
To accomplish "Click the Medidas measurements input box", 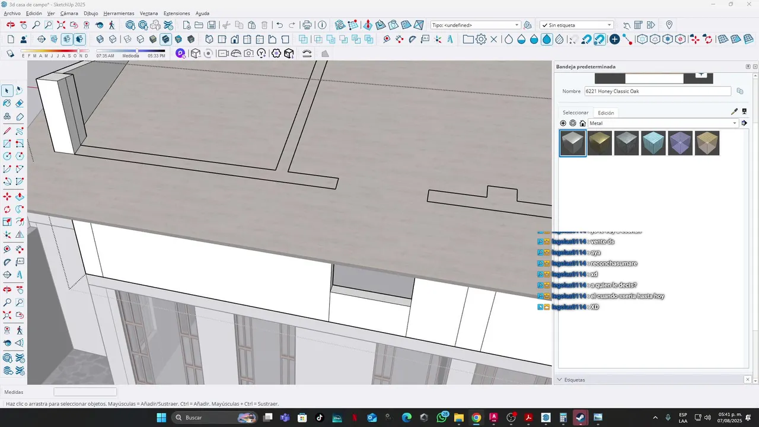I will pyautogui.click(x=85, y=392).
